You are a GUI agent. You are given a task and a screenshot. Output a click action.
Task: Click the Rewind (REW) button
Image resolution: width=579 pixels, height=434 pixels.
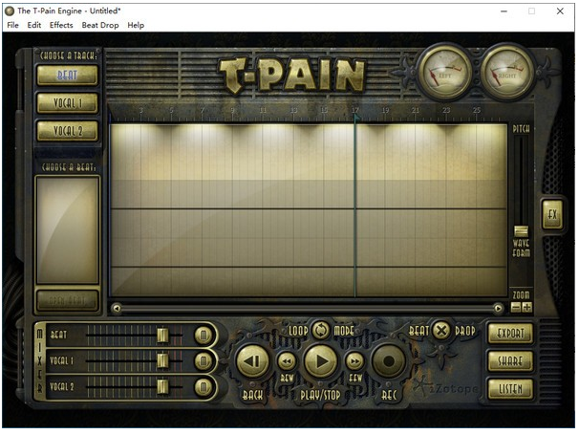point(287,360)
